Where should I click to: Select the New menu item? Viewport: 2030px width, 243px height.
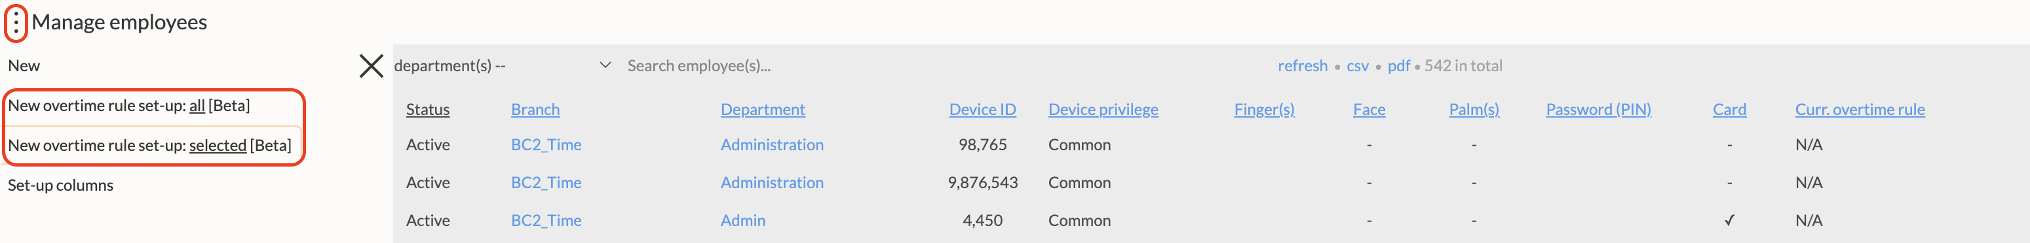tap(24, 66)
